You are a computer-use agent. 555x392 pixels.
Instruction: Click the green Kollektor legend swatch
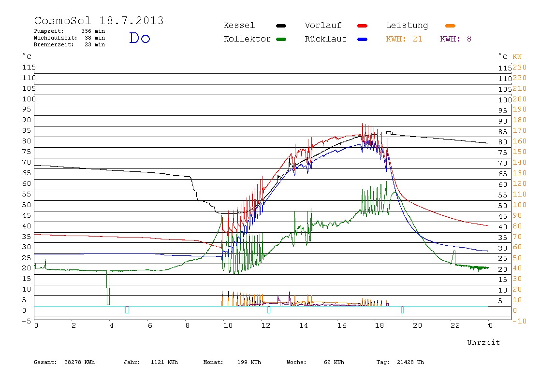pyautogui.click(x=281, y=39)
